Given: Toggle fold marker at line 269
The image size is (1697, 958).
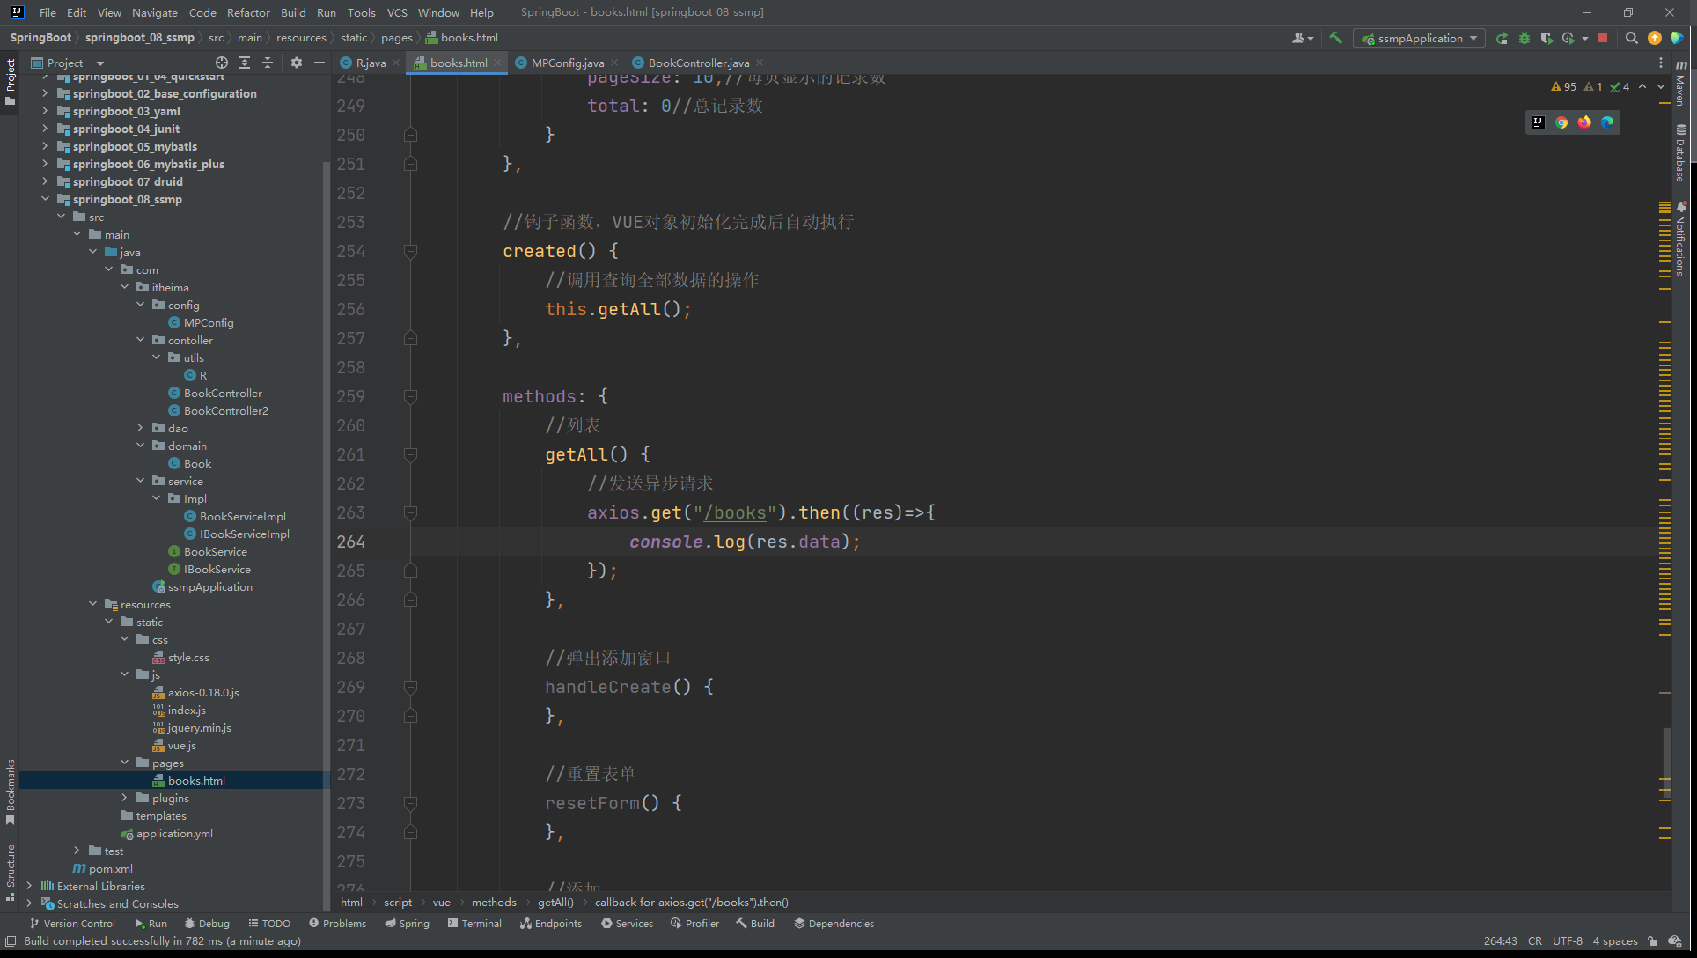Looking at the screenshot, I should (410, 687).
